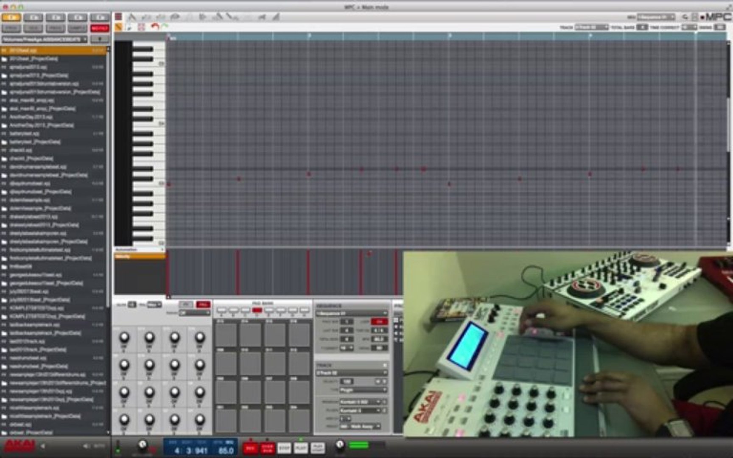
Task: Open the Sequence 01 dropdown in Sequence panel
Action: [x=352, y=313]
